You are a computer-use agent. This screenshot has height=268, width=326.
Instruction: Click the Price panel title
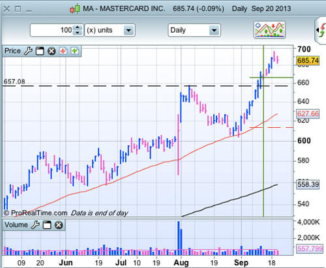tap(12, 51)
